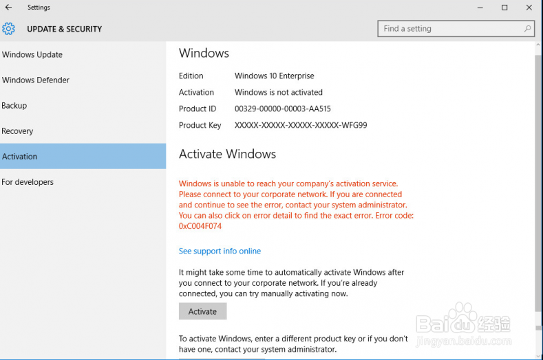Open See support info online link

click(220, 251)
